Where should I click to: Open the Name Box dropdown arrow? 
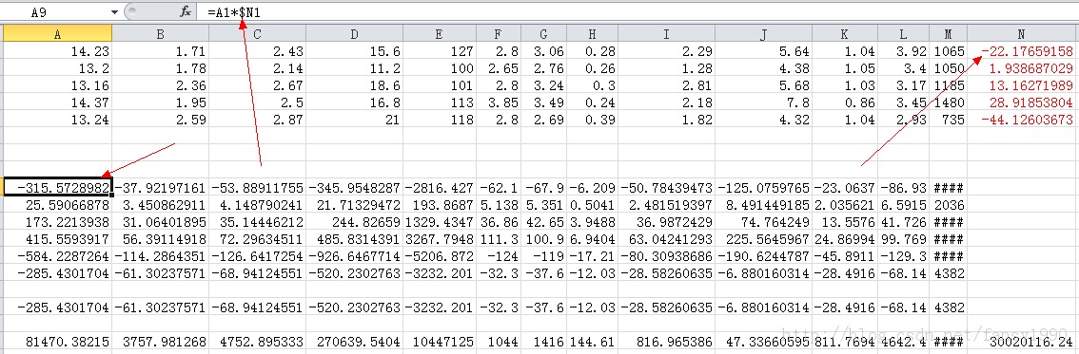[114, 12]
